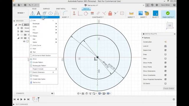Apply the Midpoint constraint icon
The height and width of the screenshot is (106, 189).
tap(116, 13)
